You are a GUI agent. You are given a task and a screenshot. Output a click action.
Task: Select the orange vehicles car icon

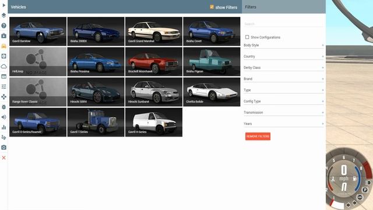tap(4, 46)
